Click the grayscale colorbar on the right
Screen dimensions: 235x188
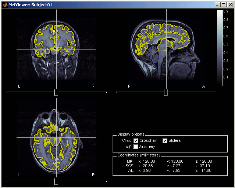pyautogui.click(x=220, y=47)
